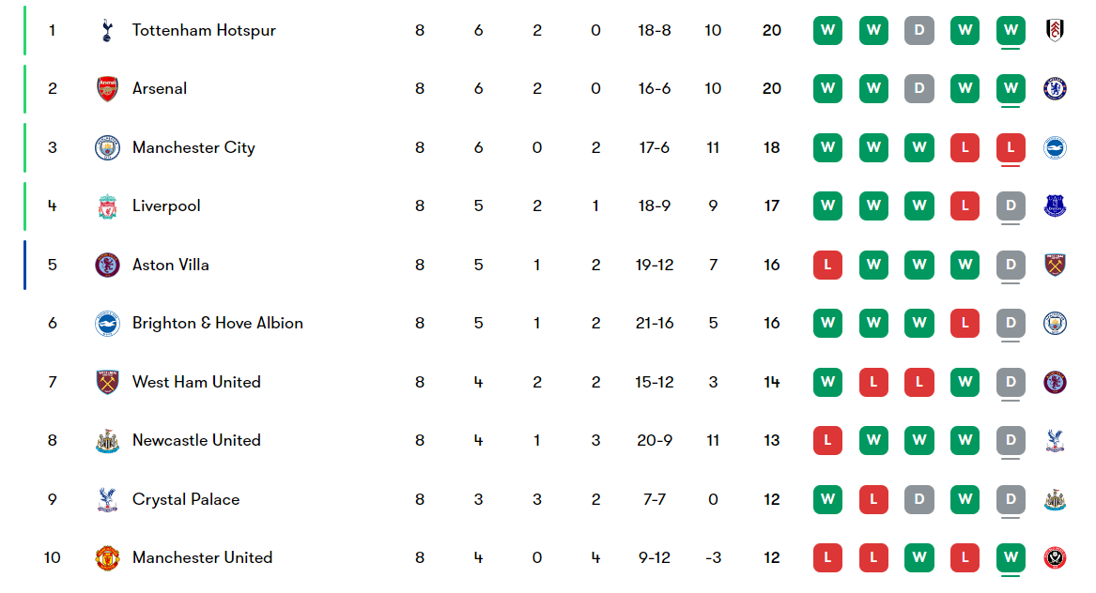Open Fulham next-opponent crest in Tottenham's row
This screenshot has height=593, width=1096.
[1055, 30]
